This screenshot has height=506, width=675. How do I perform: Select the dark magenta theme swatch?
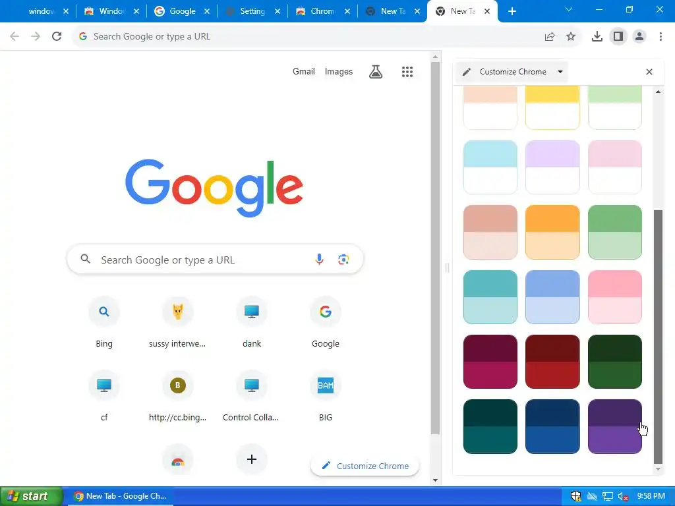point(490,362)
